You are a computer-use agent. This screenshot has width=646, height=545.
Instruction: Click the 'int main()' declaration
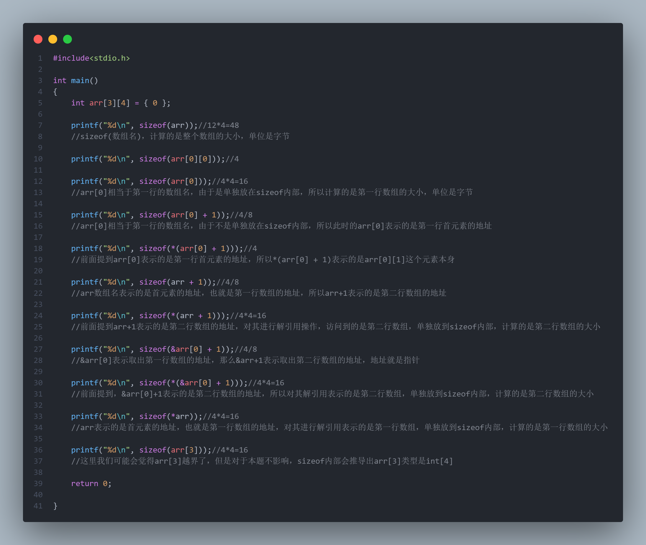[75, 81]
